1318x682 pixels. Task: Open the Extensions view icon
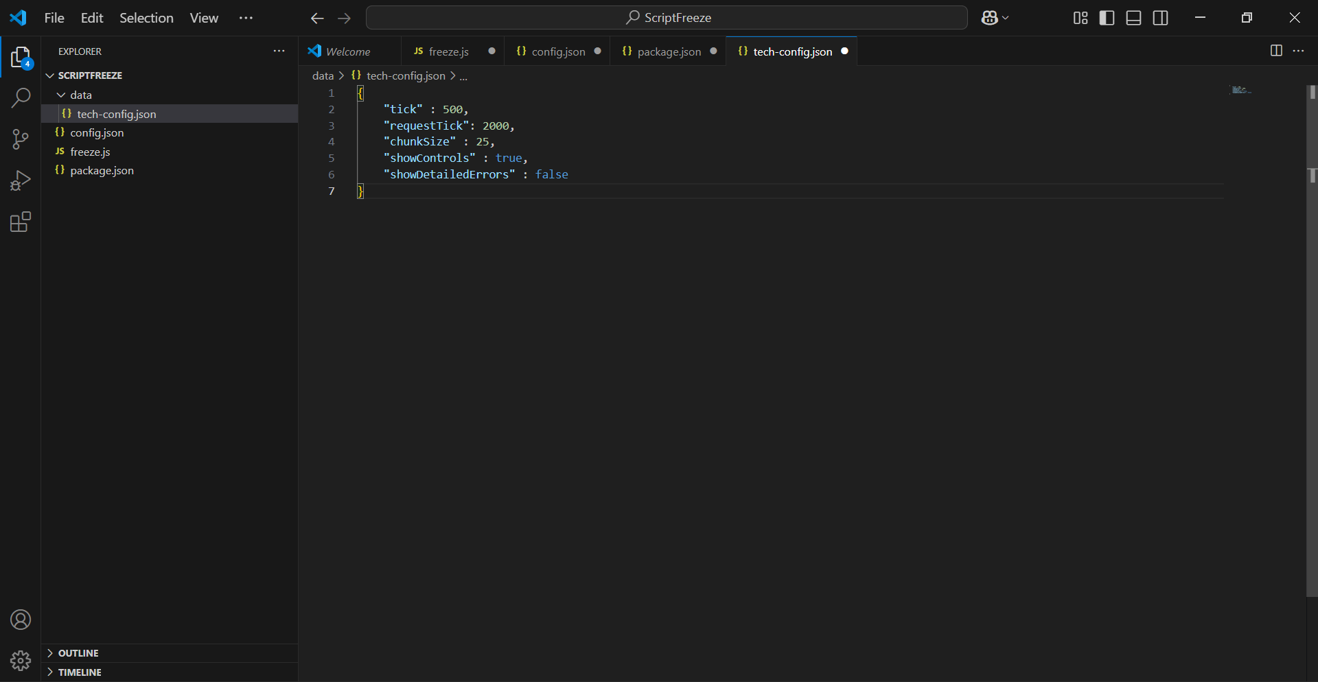pyautogui.click(x=21, y=222)
